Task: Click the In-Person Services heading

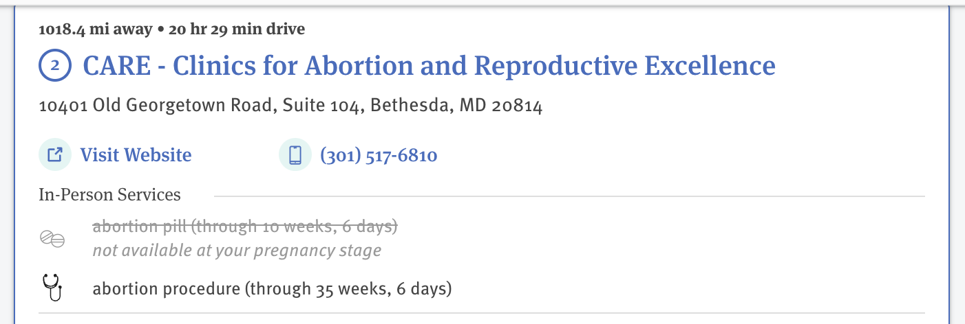Action: (109, 195)
